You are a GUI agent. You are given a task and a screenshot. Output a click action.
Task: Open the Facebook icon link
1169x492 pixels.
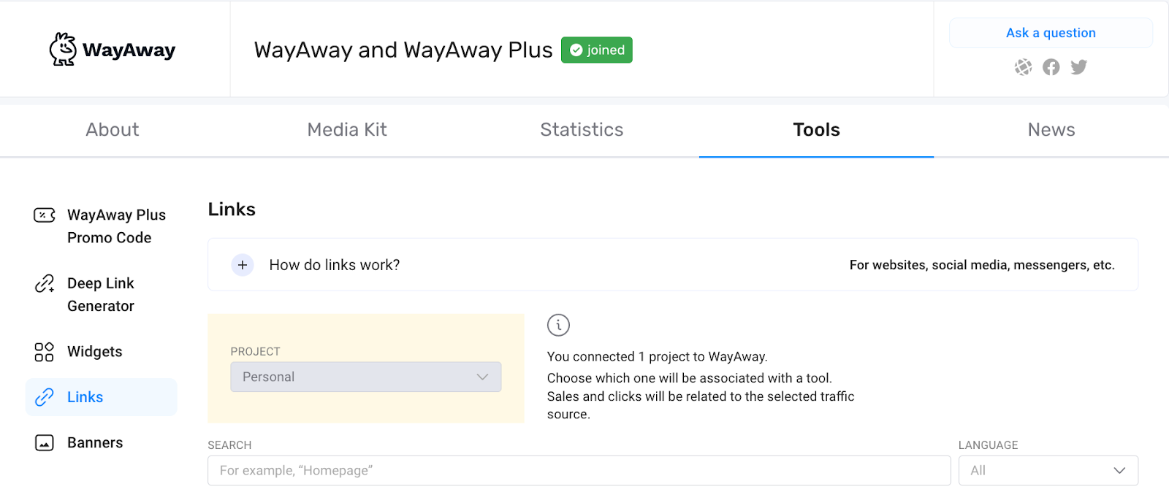1051,67
